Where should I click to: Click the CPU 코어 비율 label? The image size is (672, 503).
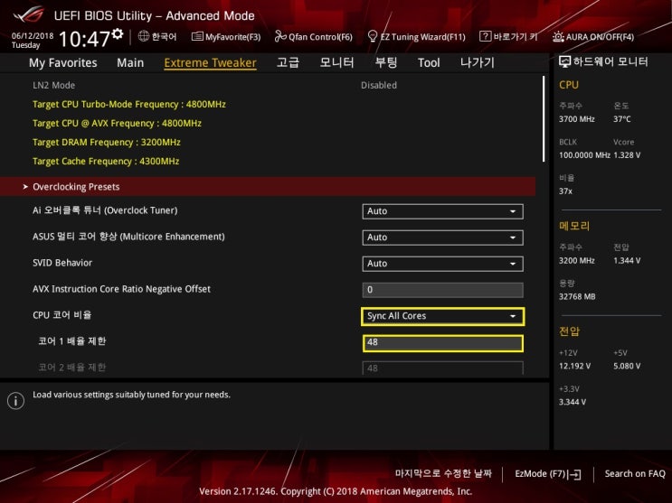[x=62, y=315]
